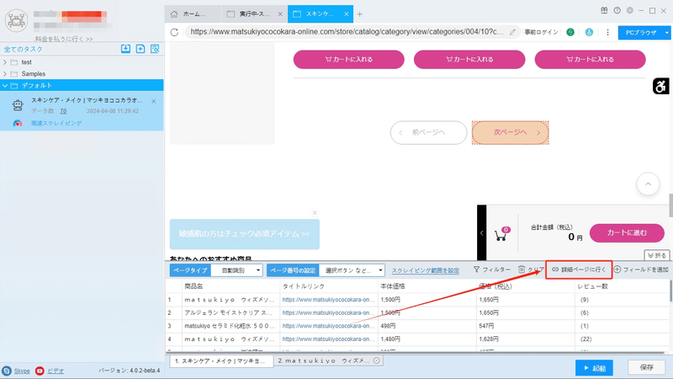The width and height of the screenshot is (673, 379).
Task: Click the 折る collapse toggle
Action: pos(657,255)
